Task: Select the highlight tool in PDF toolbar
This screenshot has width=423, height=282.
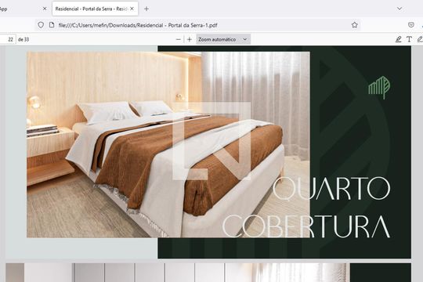Action: click(x=398, y=39)
